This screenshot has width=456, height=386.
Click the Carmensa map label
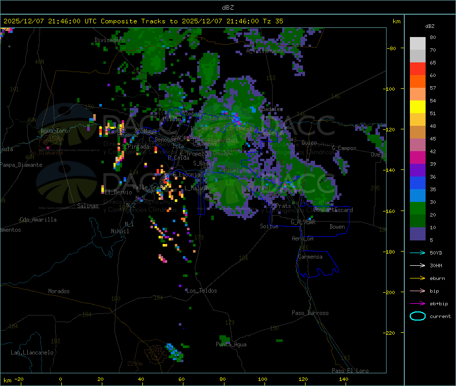(310, 257)
